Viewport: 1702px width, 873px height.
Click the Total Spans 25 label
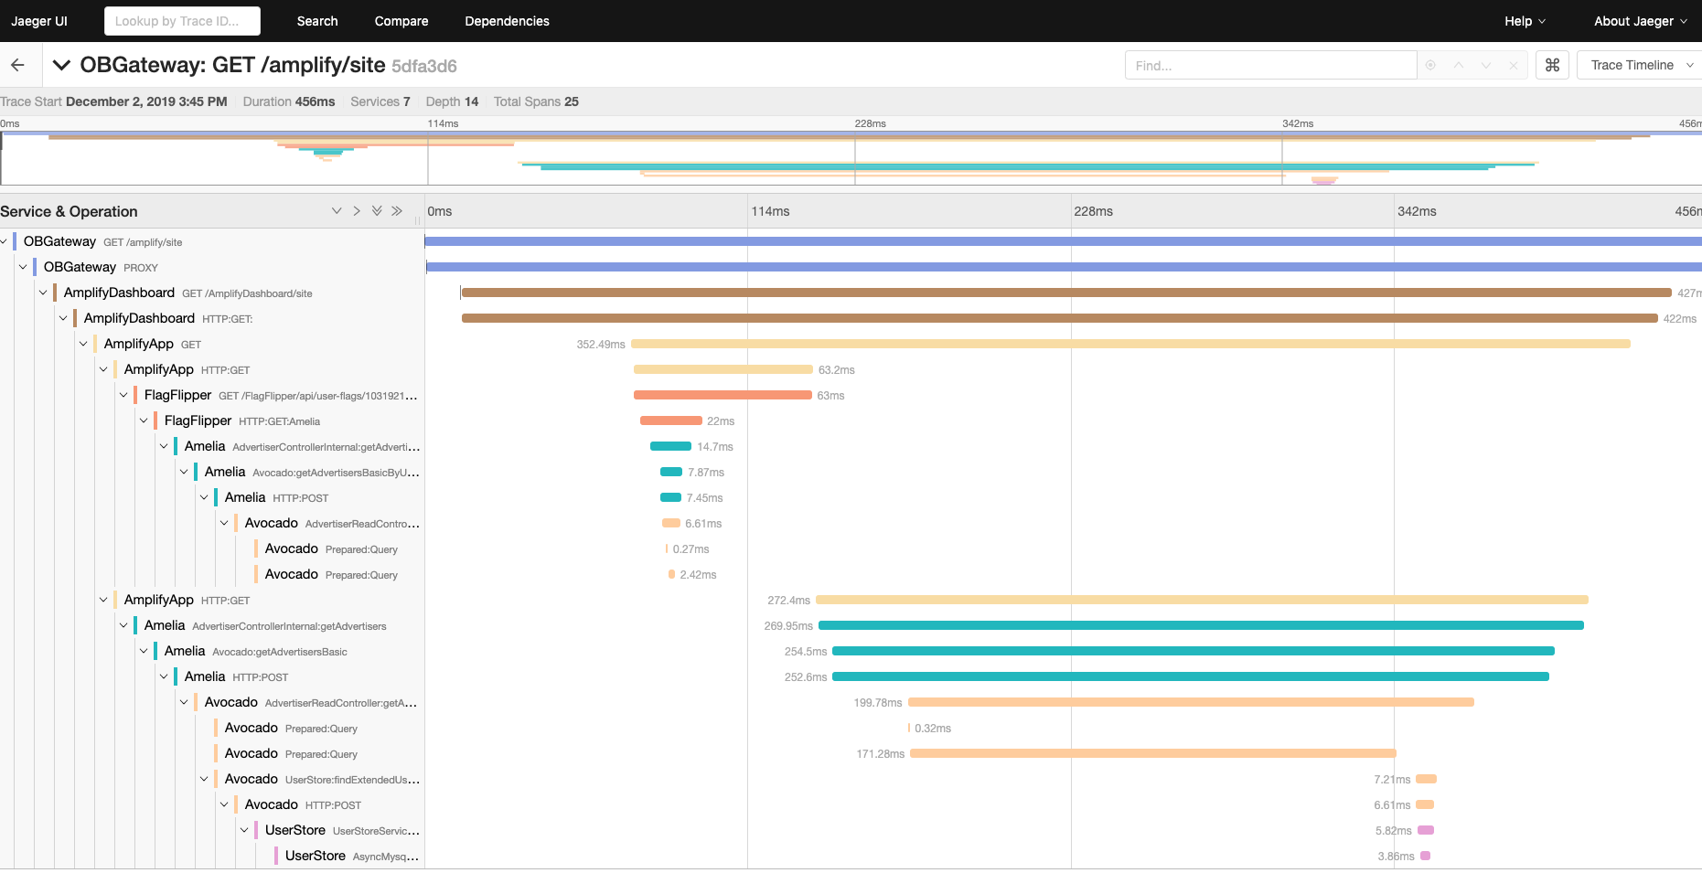536,101
